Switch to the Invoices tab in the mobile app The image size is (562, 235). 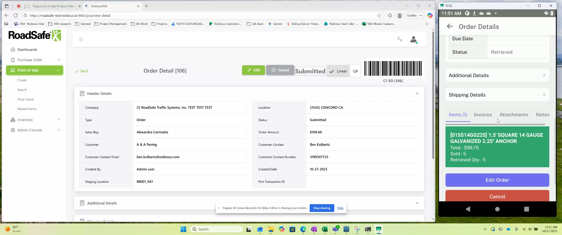tap(483, 115)
